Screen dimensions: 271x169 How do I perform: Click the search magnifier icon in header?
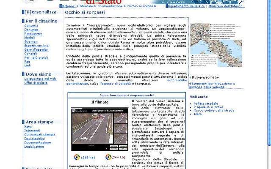click(241, 2)
